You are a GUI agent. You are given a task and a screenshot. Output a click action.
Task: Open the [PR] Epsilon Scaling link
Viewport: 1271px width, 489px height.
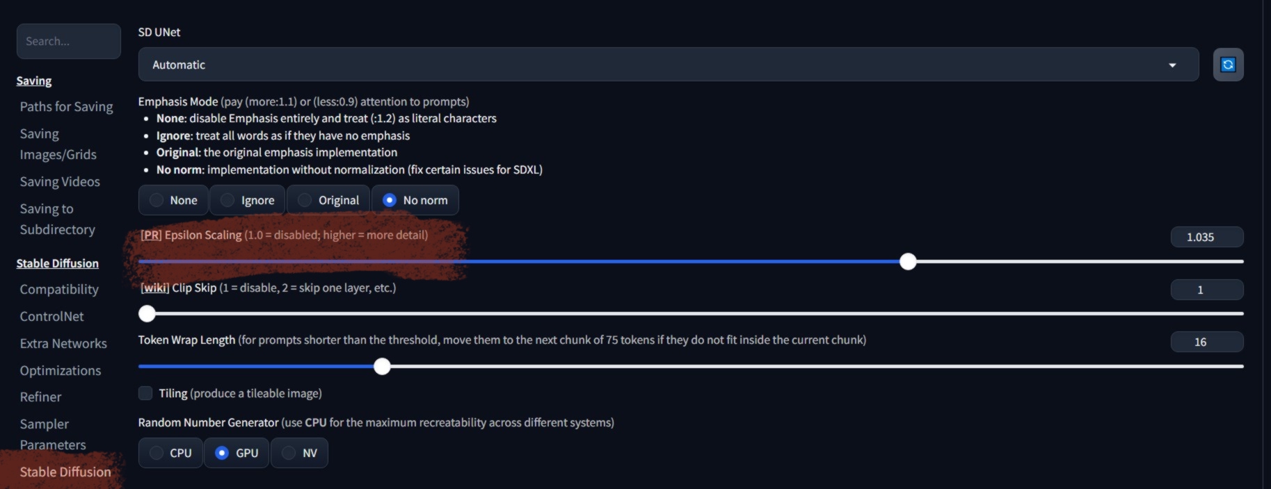151,235
